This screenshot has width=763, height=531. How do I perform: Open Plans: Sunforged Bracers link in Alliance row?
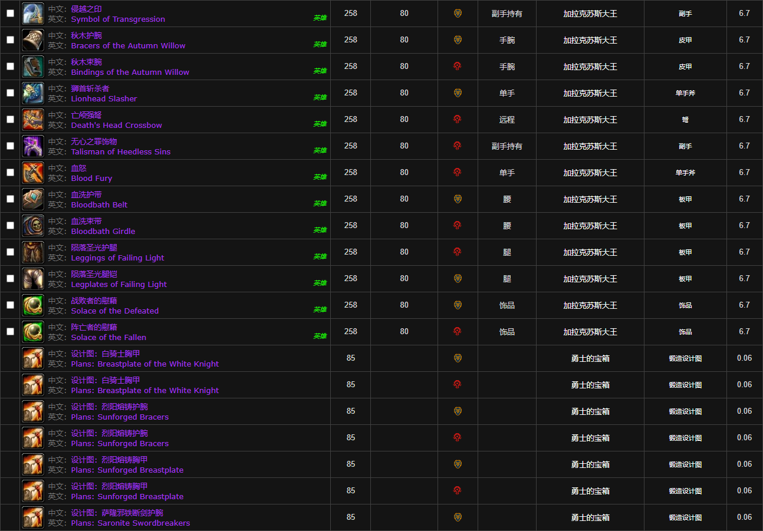120,417
